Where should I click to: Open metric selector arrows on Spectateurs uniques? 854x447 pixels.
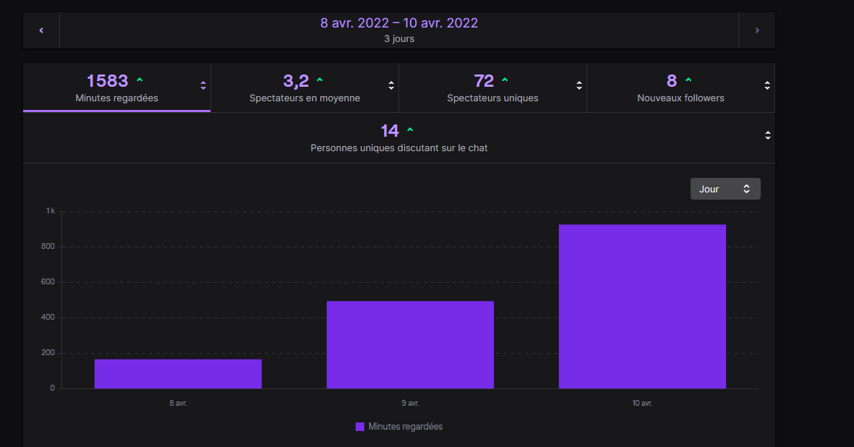click(x=579, y=85)
